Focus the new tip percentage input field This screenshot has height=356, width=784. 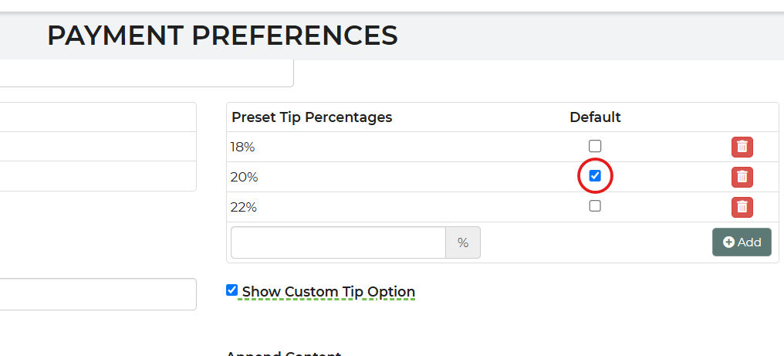tap(338, 242)
